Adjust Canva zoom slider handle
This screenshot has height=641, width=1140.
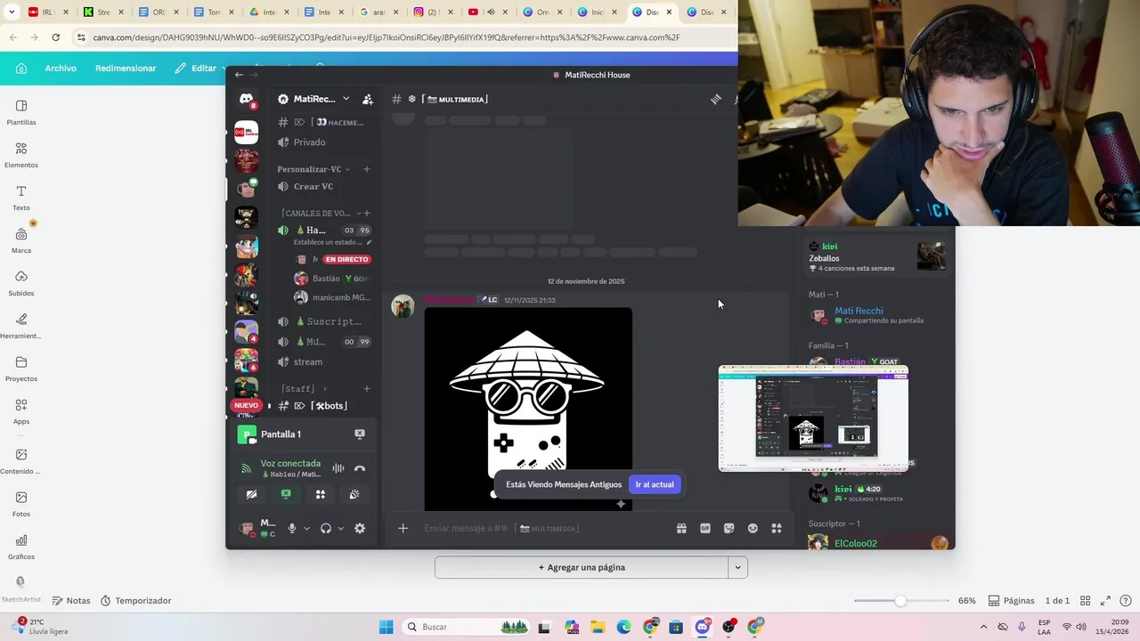pos(900,601)
